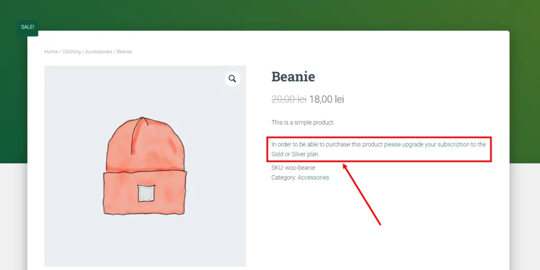Go to Accessories in the breadcrumb trail

pos(99,52)
